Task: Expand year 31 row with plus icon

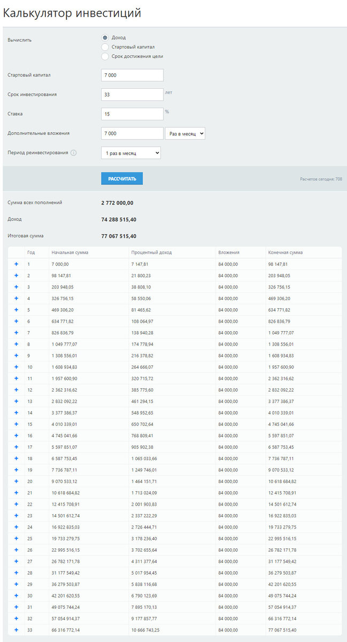Action: (x=16, y=607)
